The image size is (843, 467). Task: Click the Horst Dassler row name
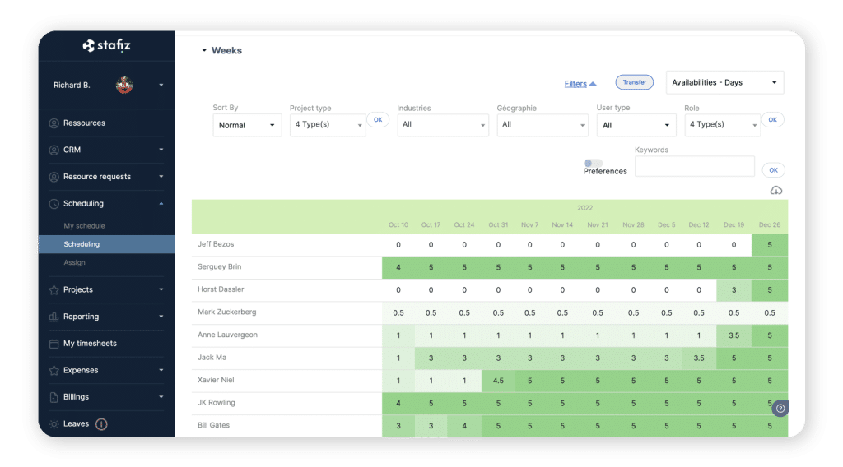(x=221, y=289)
